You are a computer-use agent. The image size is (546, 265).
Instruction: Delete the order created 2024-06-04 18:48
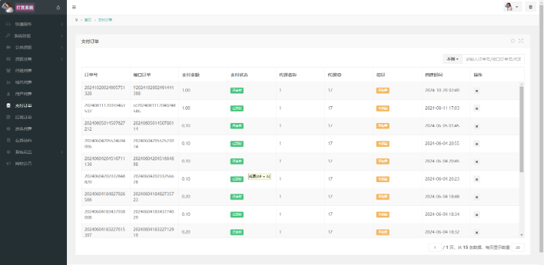tap(477, 197)
